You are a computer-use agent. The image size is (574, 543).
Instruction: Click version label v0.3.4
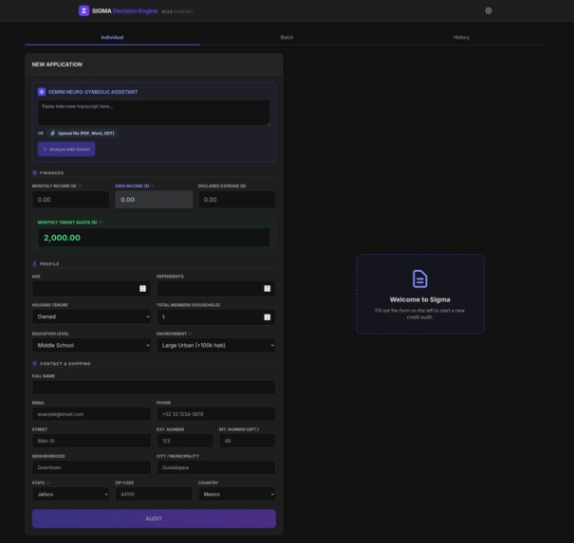[167, 11]
